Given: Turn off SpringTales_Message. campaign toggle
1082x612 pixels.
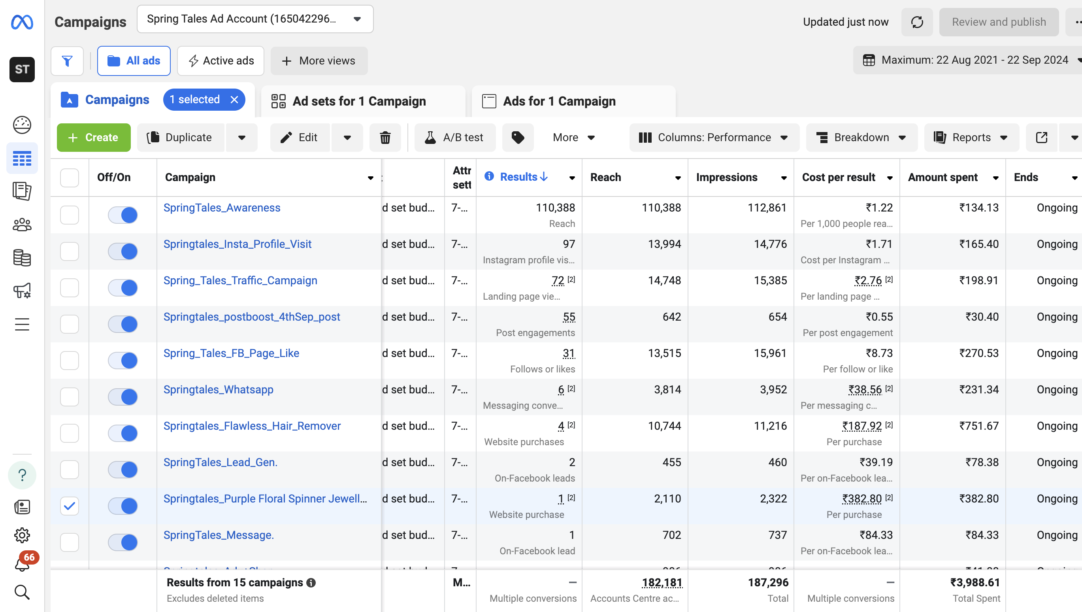Looking at the screenshot, I should tap(123, 542).
